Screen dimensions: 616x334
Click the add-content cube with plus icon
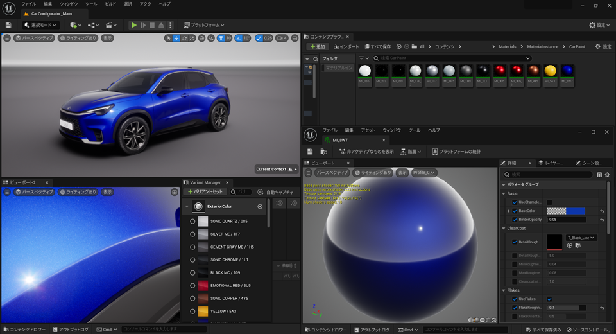(74, 25)
